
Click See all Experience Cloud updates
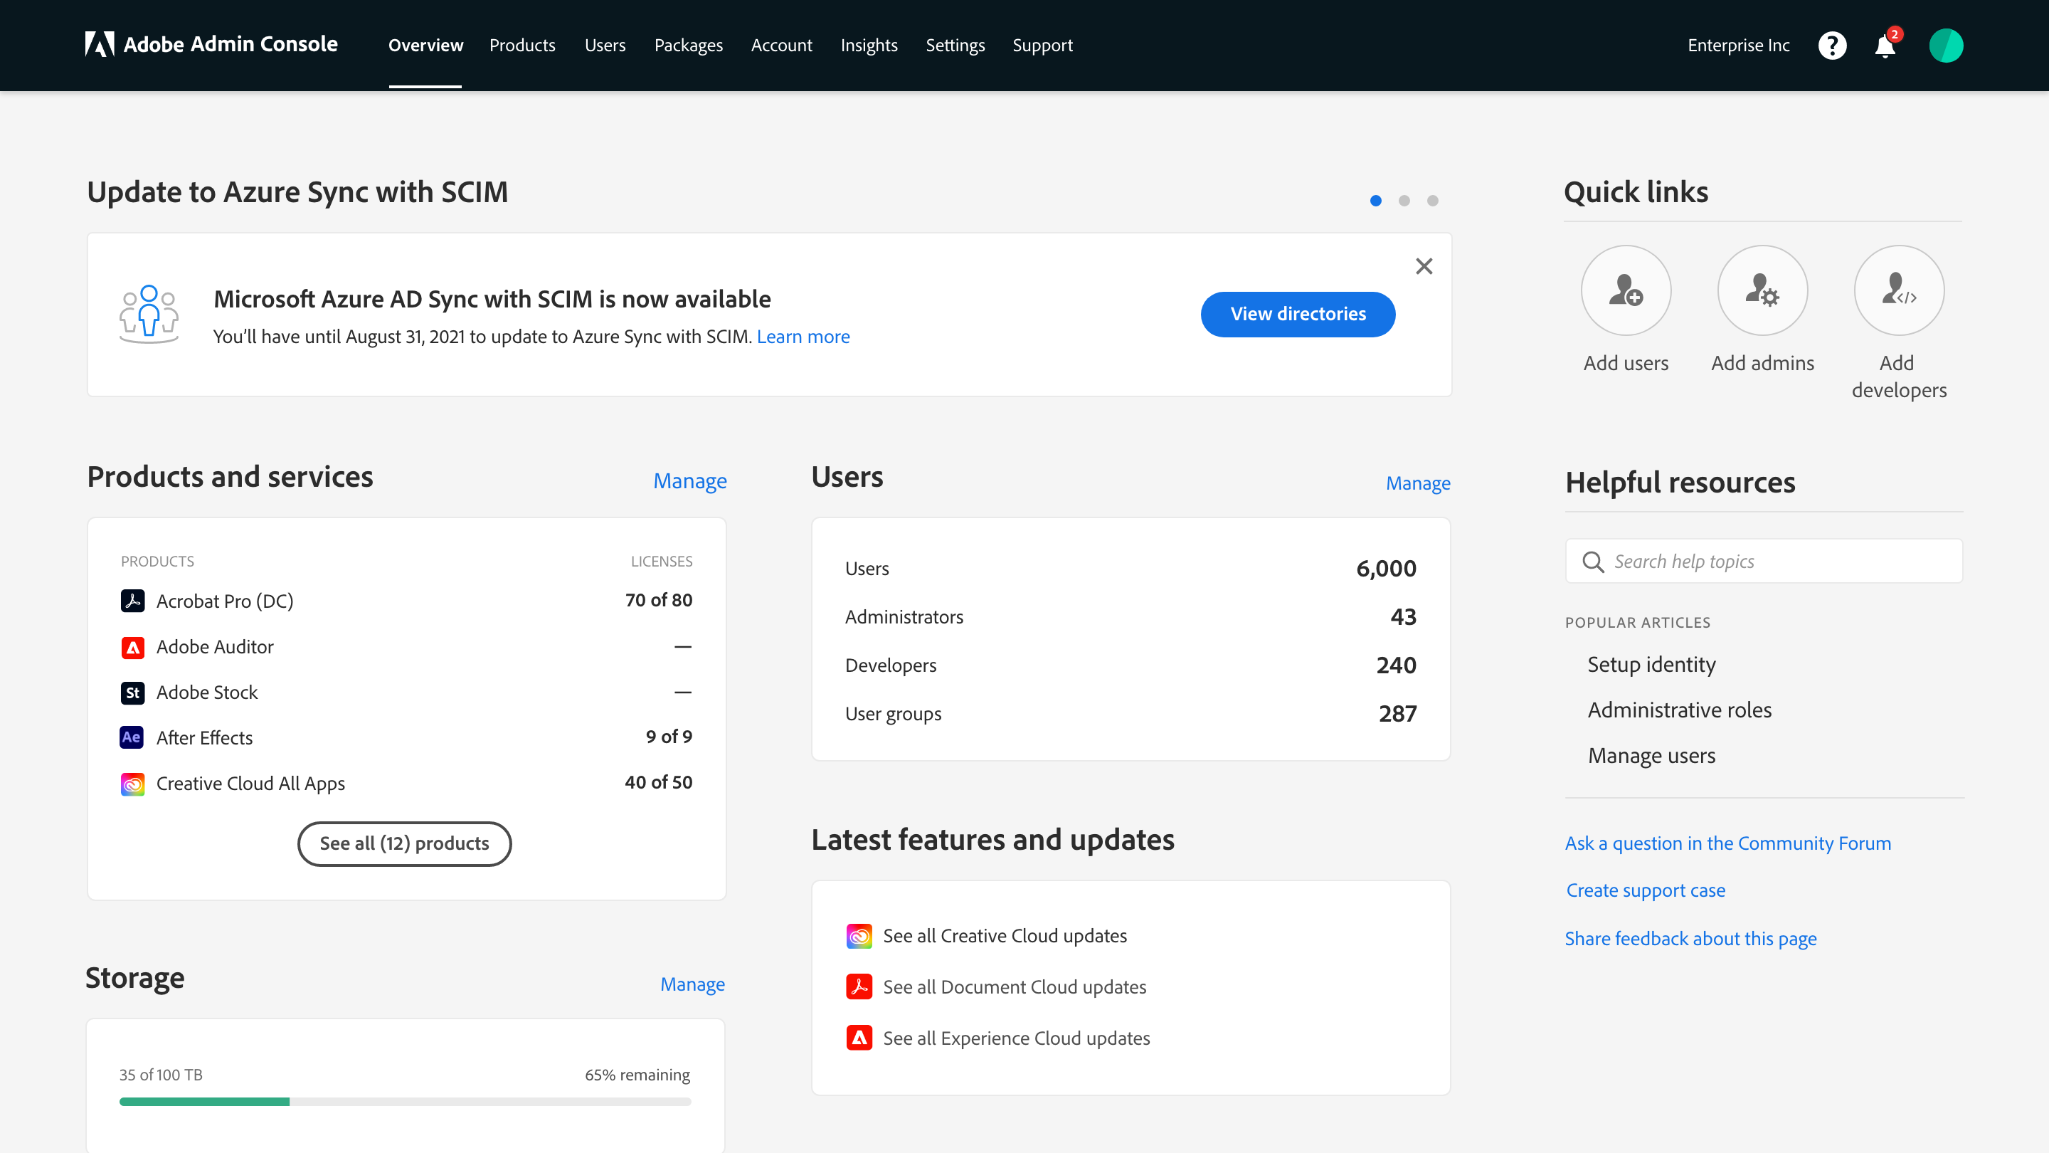(1016, 1038)
